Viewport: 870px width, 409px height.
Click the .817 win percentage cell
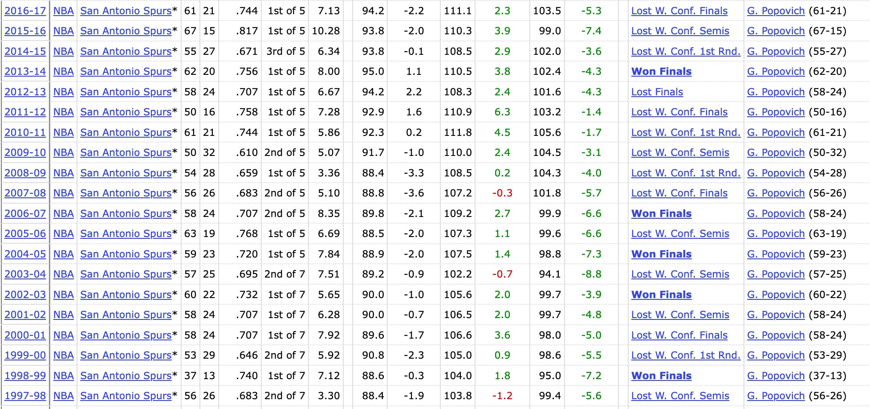pos(247,31)
